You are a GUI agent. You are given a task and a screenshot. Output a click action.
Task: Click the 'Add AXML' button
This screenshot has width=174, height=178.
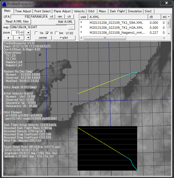(65, 21)
